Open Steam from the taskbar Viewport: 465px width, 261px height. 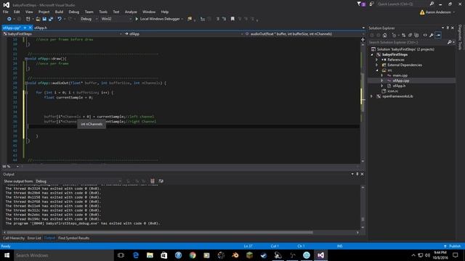264,255
